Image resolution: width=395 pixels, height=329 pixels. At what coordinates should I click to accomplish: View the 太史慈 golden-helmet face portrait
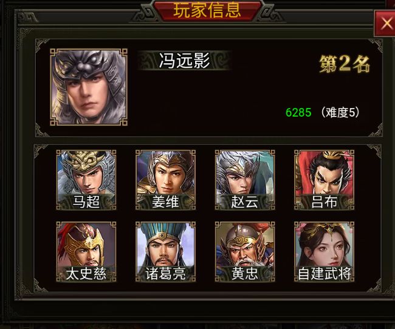tap(86, 251)
